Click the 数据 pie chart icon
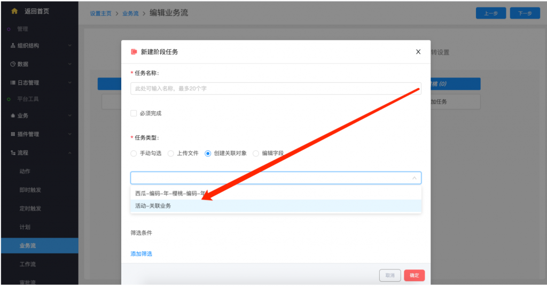547x286 pixels. pyautogui.click(x=13, y=64)
